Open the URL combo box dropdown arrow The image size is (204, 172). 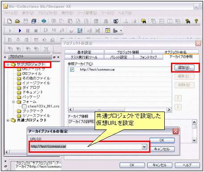[x=144, y=146]
